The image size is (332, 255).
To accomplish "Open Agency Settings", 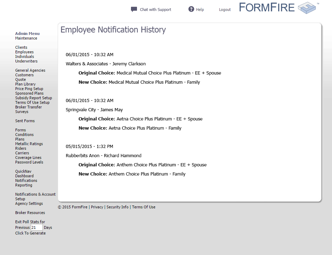I will pyautogui.click(x=29, y=204).
